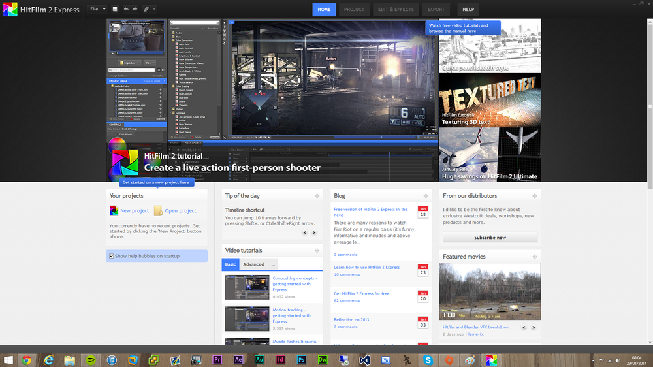Open 'Reflection on 2013' blog post

[x=351, y=320]
